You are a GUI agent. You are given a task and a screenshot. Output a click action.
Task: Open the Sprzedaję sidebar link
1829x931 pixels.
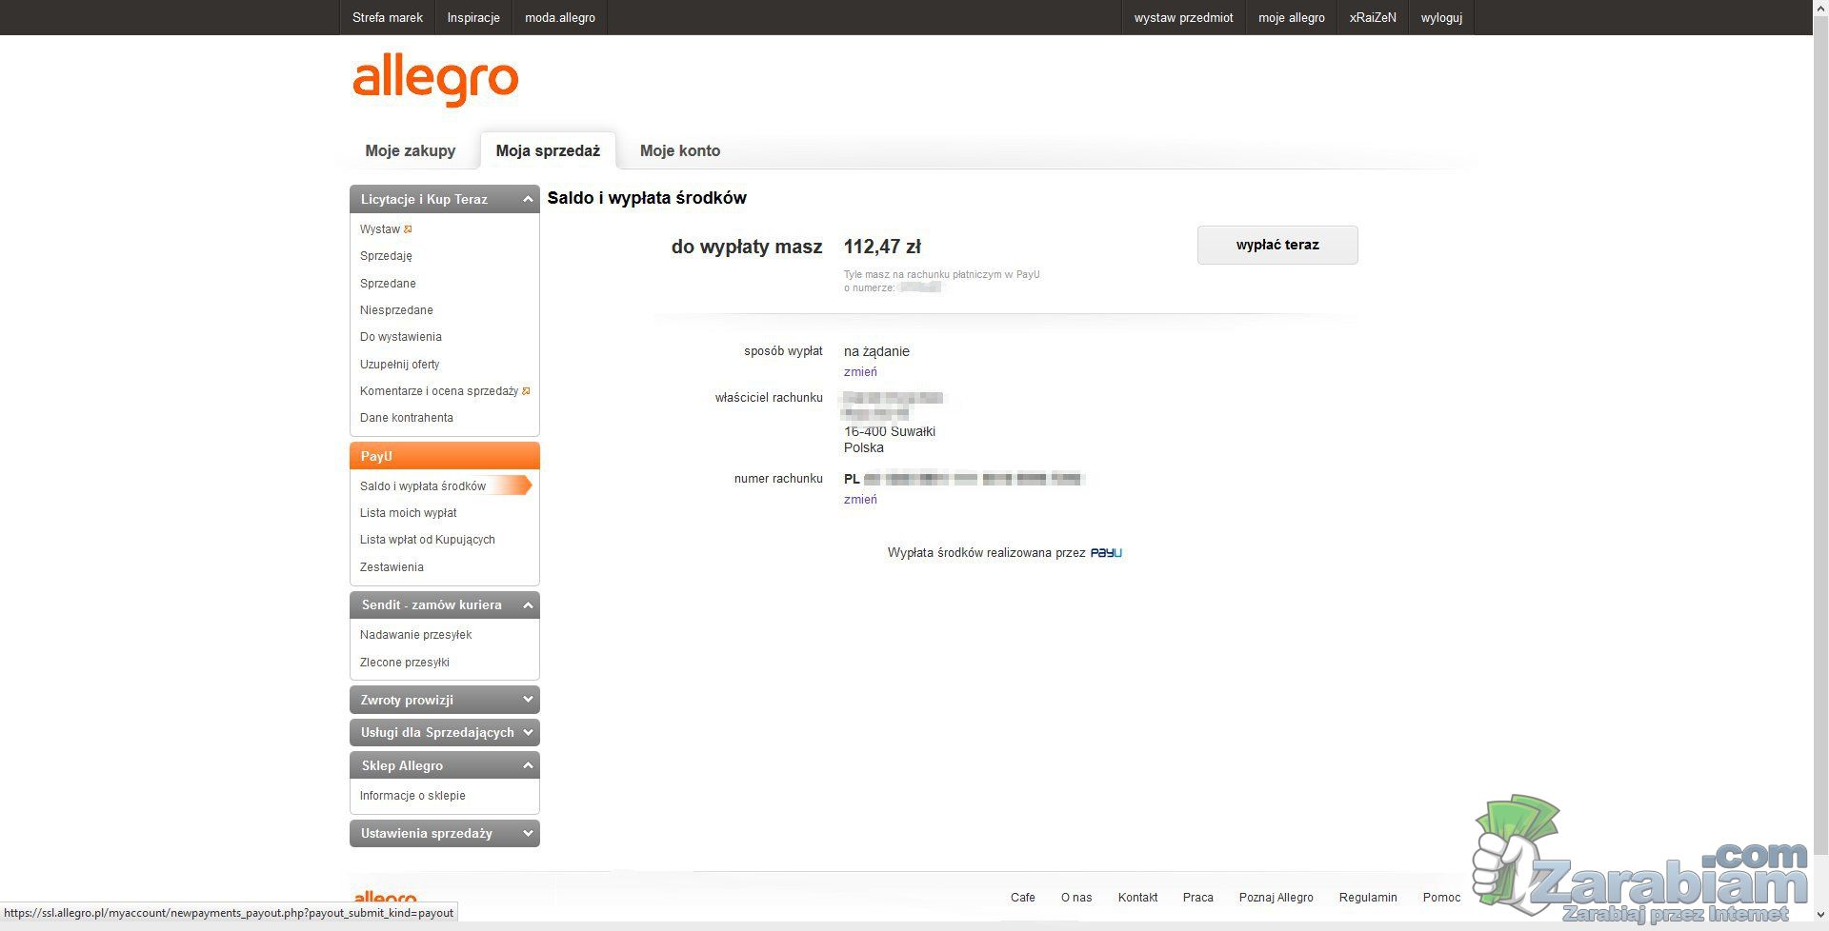click(x=386, y=256)
